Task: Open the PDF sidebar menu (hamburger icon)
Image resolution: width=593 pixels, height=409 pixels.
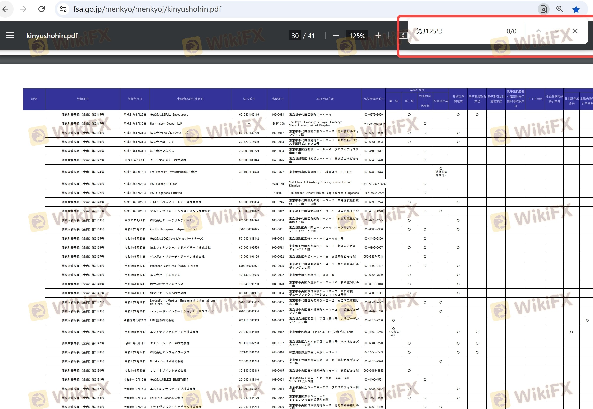Action: (x=10, y=35)
